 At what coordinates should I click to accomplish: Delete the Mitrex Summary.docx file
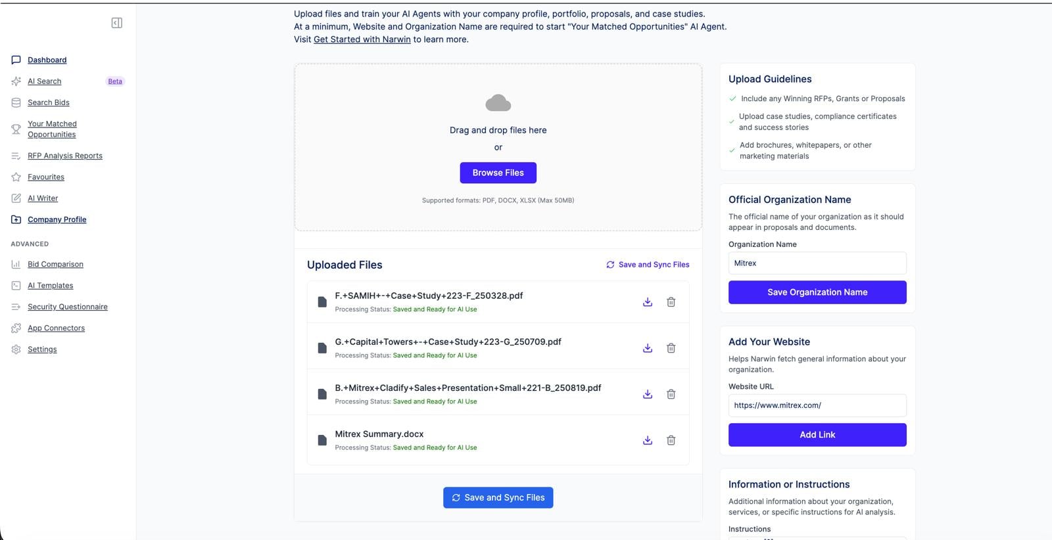coord(671,440)
